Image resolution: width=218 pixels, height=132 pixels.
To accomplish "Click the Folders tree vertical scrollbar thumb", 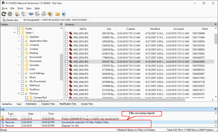I will point(61,67).
